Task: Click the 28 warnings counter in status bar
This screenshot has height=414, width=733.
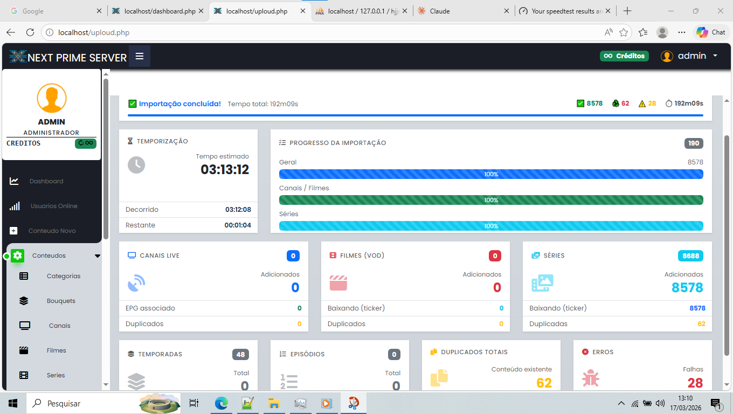Action: (647, 103)
